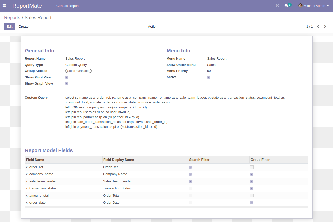Go to the next record arrow
This screenshot has height=222, width=333.
coord(325,26)
